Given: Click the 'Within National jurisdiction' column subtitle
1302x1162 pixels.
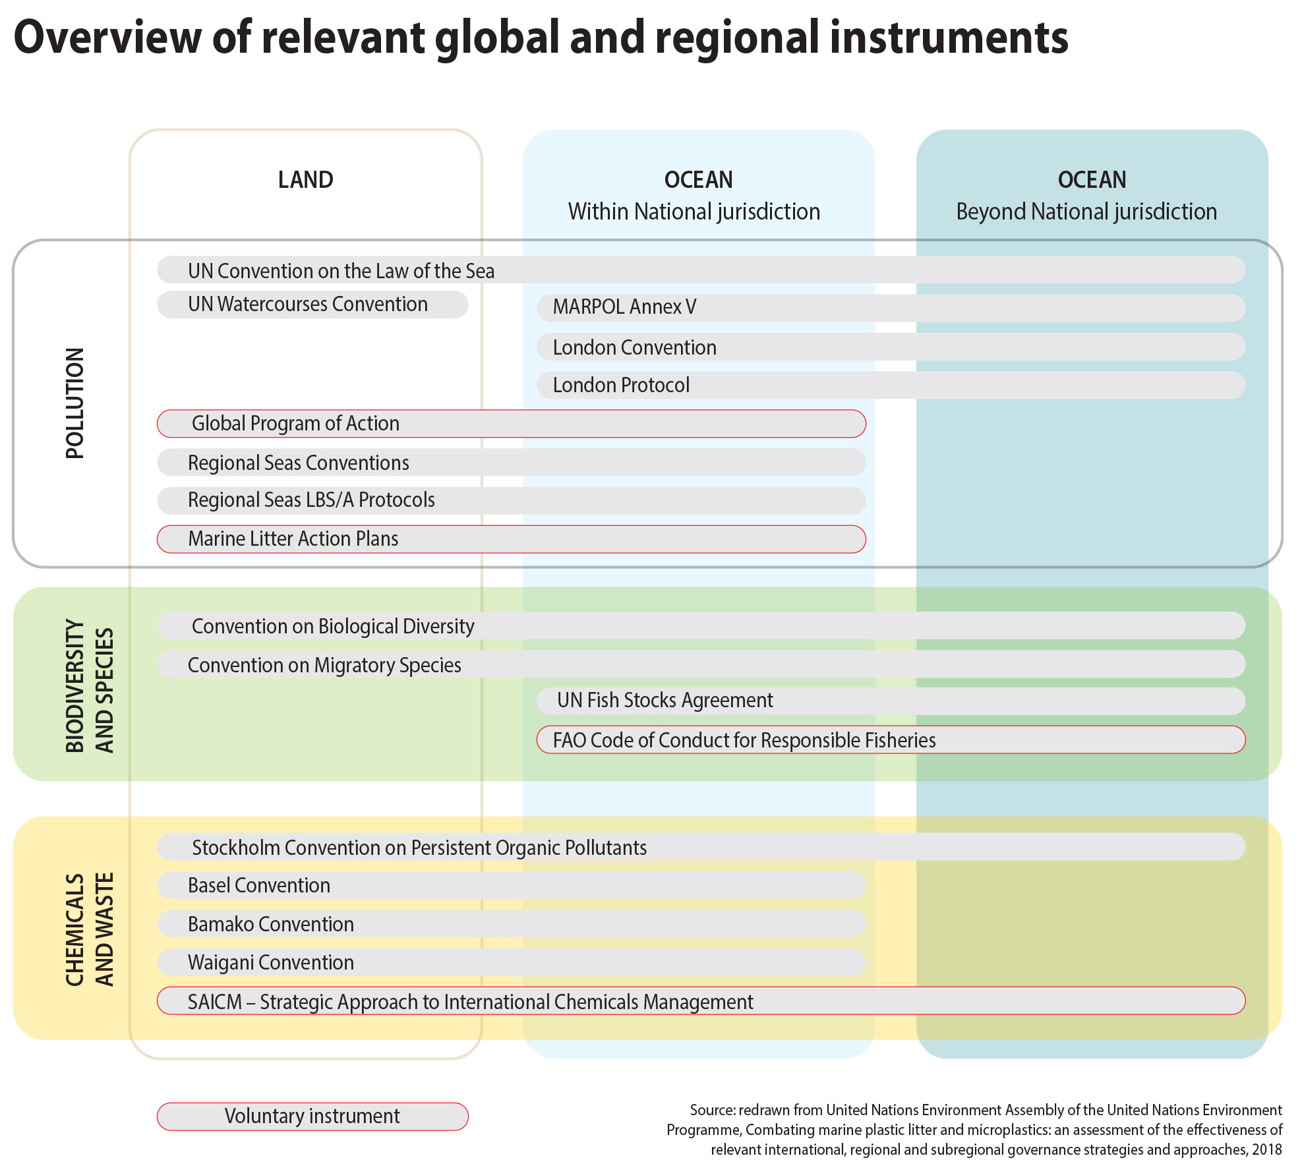Looking at the screenshot, I should point(694,212).
